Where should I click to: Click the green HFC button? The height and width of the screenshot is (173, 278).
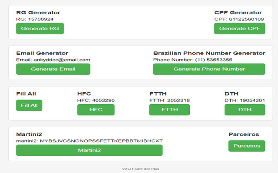tap(96, 110)
